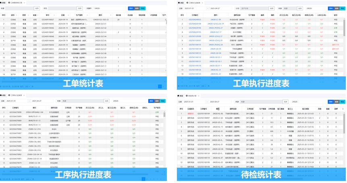Click cyan 导出 button in 工序执行进度表 panel
Viewport: 347px width, 183px height.
[163, 101]
